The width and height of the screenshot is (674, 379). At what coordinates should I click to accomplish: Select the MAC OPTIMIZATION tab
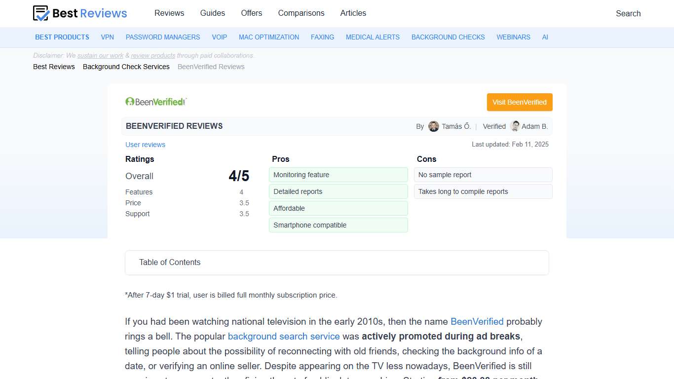(268, 37)
